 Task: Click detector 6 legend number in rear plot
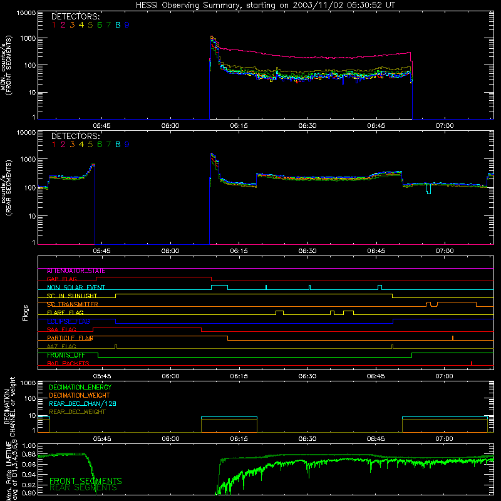click(x=100, y=145)
